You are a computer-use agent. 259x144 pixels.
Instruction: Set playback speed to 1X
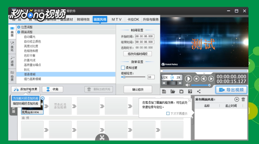click(x=172, y=77)
